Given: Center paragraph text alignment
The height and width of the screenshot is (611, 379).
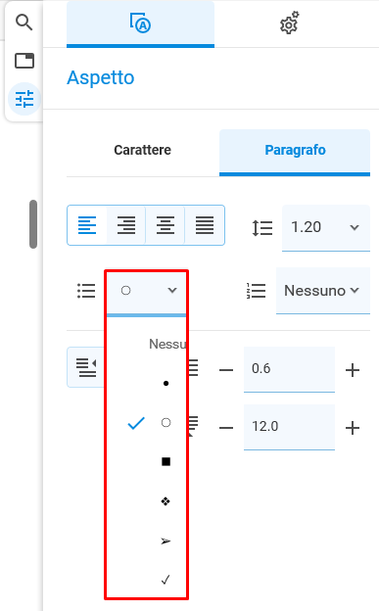Looking at the screenshot, I should 166,225.
